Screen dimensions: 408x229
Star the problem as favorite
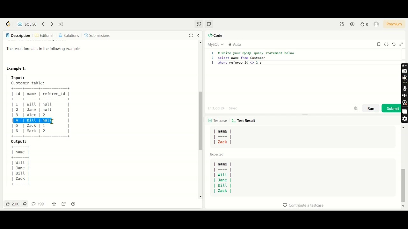tap(54, 204)
